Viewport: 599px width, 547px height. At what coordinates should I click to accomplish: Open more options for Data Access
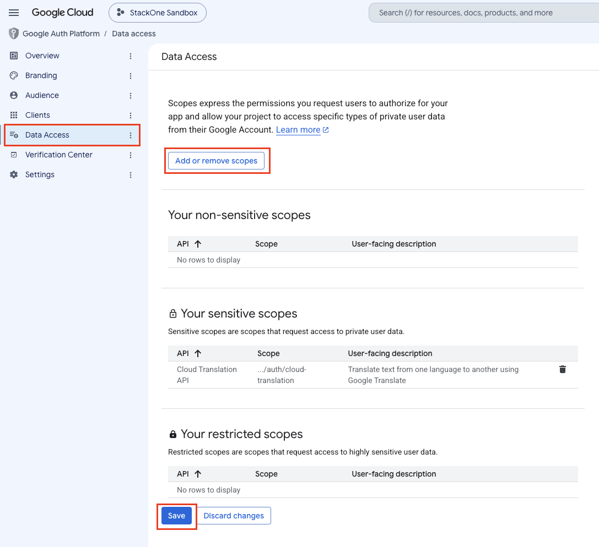[x=131, y=135]
